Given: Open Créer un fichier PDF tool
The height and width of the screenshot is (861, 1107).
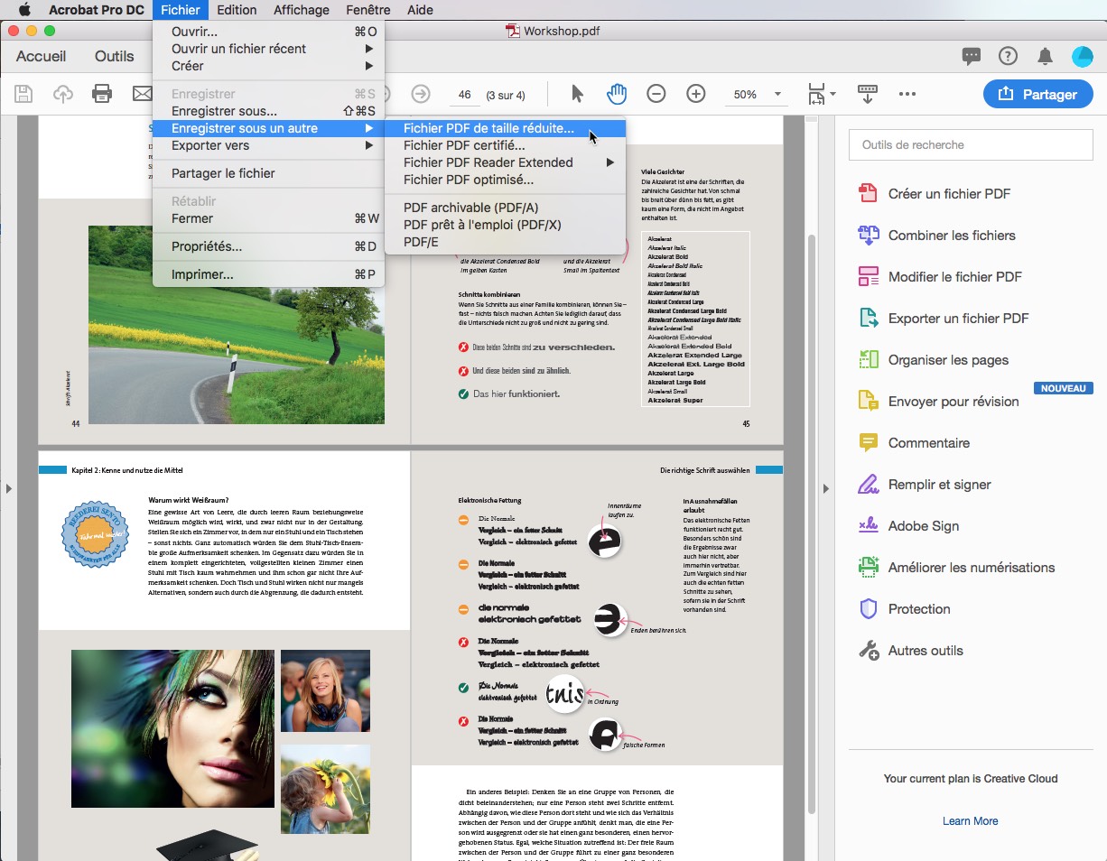Looking at the screenshot, I should [949, 194].
